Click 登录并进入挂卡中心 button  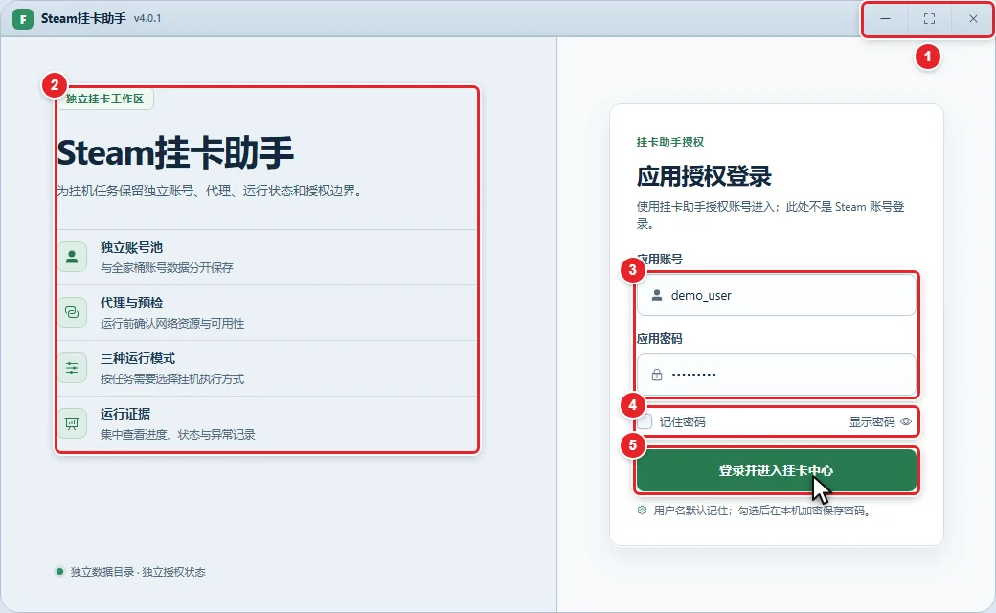pos(777,470)
